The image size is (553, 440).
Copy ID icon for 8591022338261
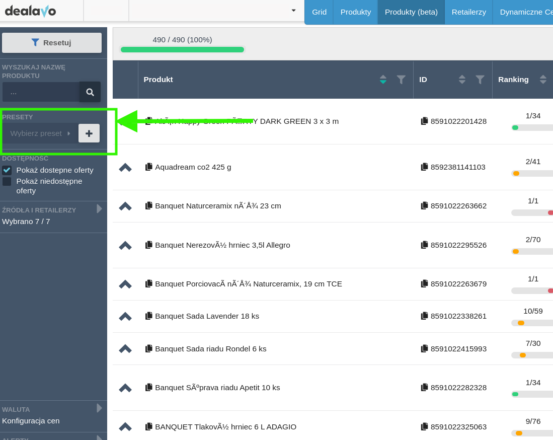[424, 316]
